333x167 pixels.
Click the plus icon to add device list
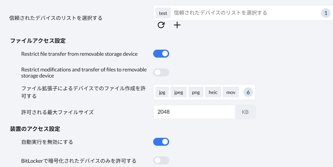(x=177, y=25)
